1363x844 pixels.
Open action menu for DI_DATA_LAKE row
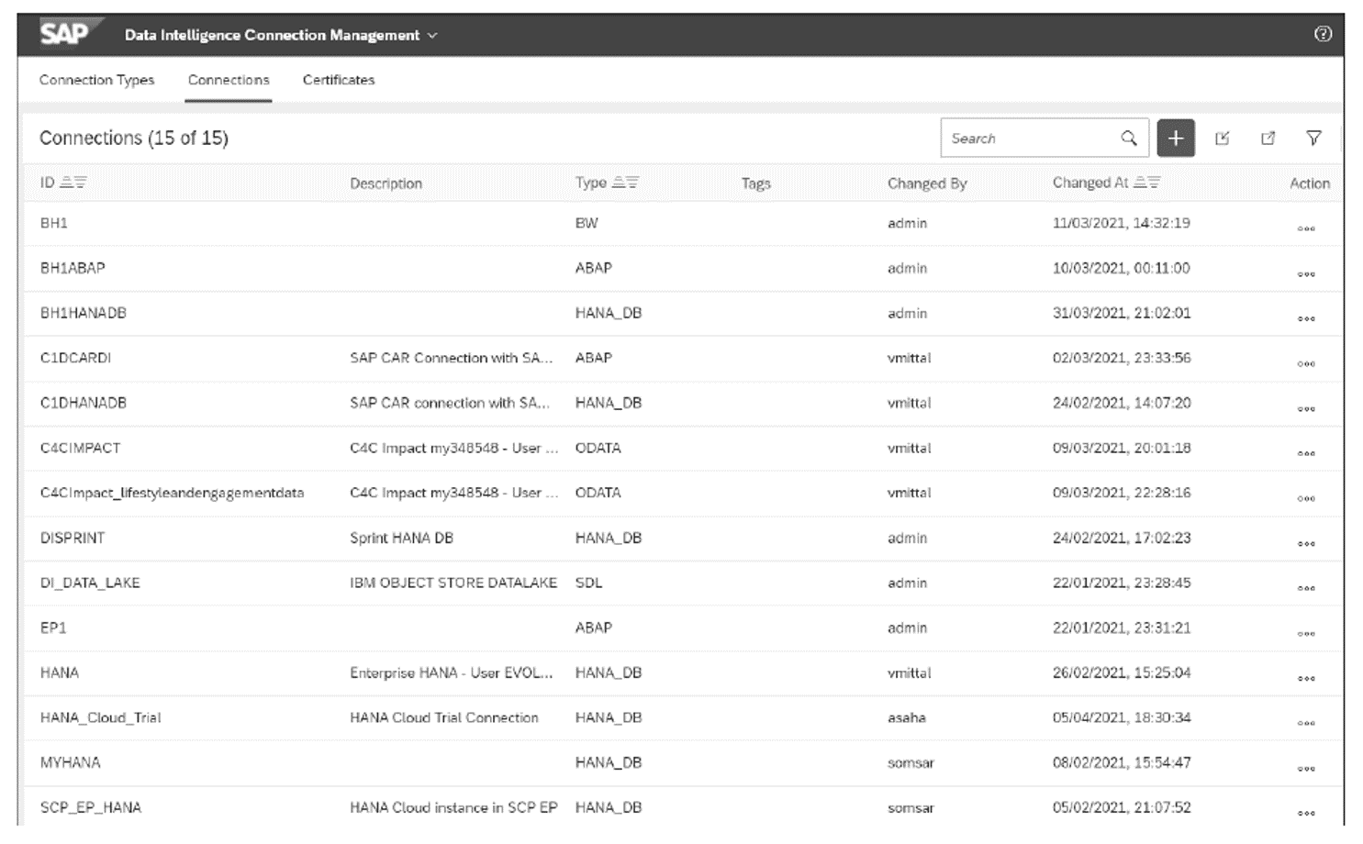click(x=1306, y=588)
